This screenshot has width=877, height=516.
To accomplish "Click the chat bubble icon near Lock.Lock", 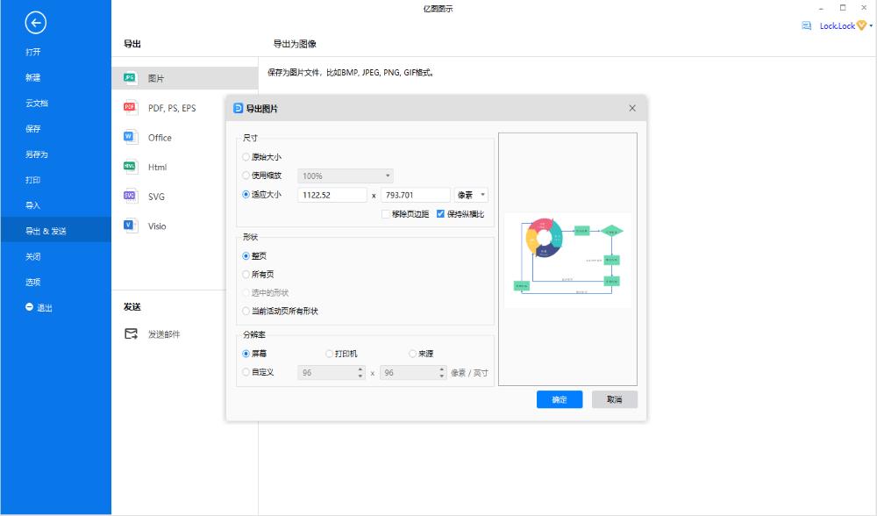I will pos(806,25).
